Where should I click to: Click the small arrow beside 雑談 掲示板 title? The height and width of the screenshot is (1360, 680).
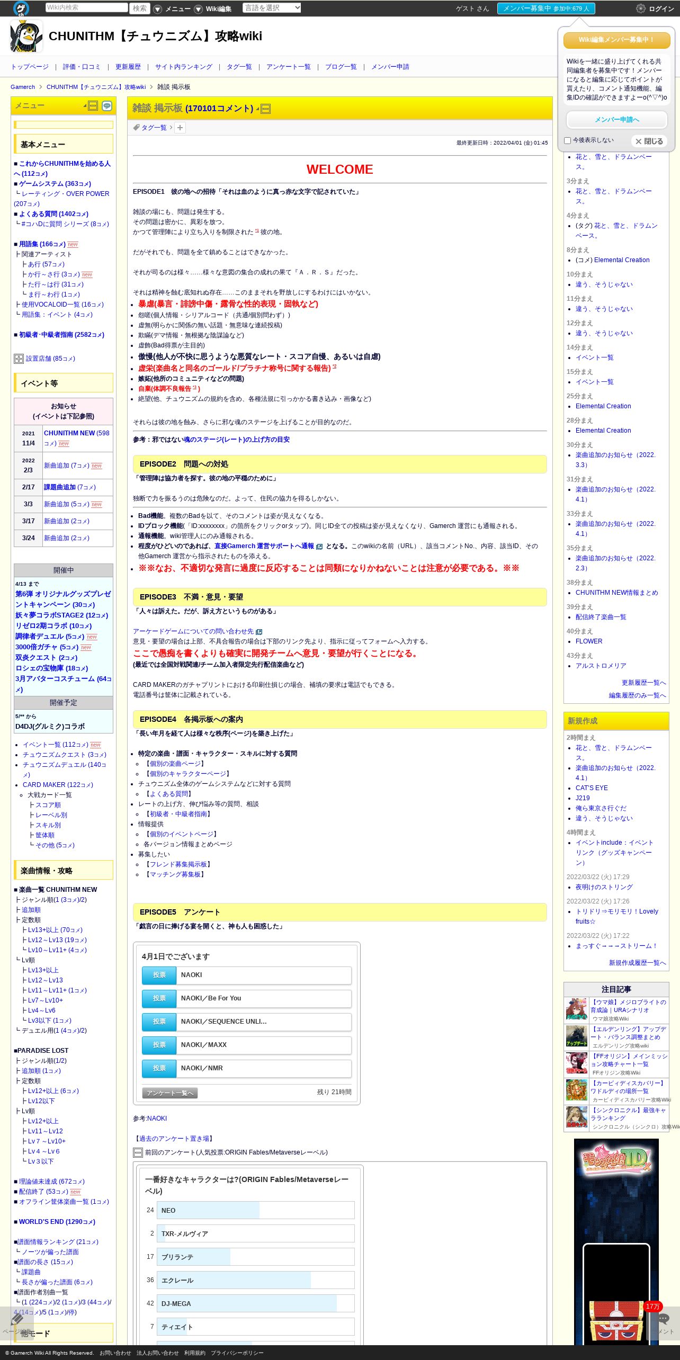point(257,109)
